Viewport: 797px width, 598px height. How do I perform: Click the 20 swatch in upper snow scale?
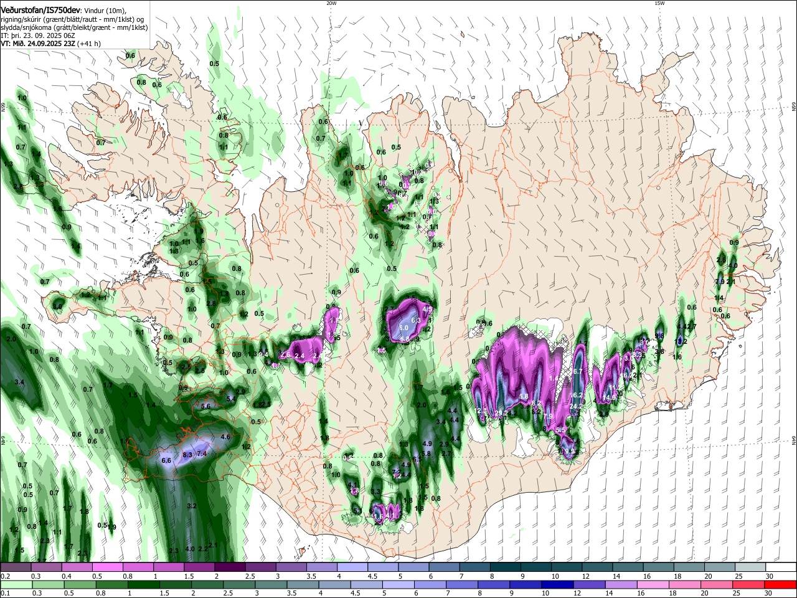click(x=720, y=567)
